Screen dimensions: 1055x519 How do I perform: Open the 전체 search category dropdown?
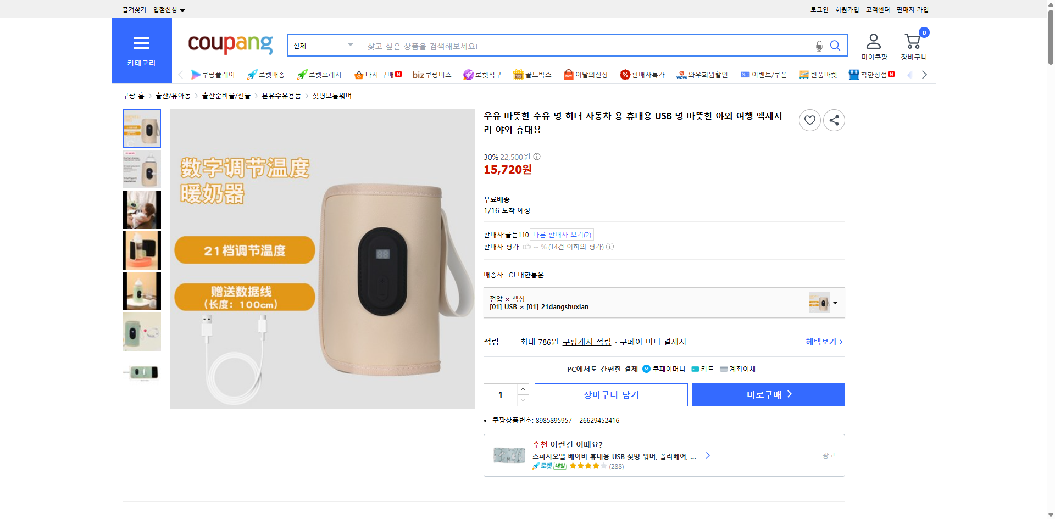tap(324, 46)
